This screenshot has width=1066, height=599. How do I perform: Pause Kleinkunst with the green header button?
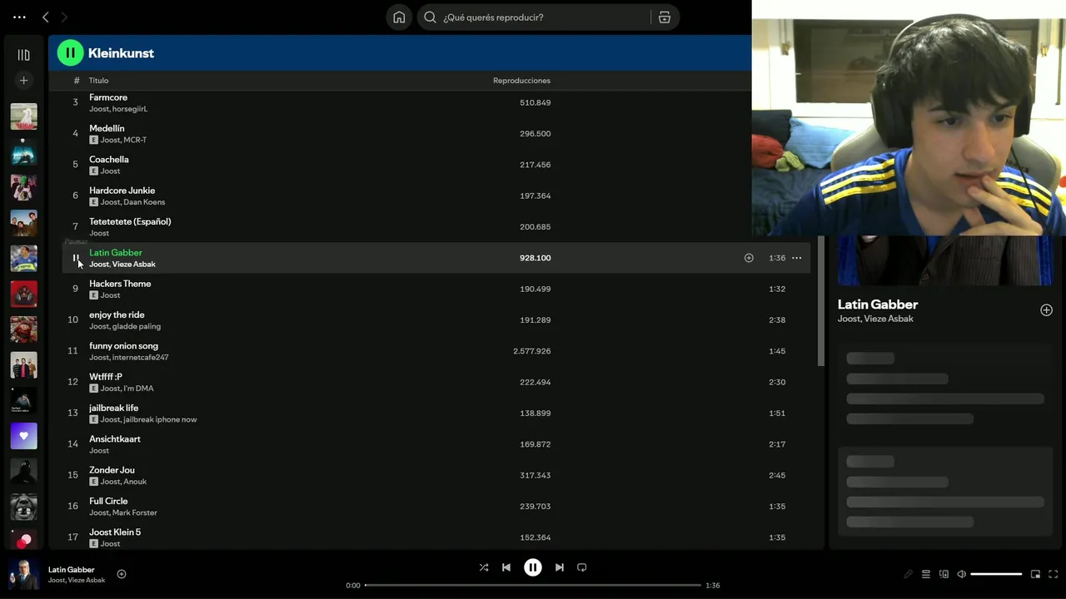[x=70, y=52]
